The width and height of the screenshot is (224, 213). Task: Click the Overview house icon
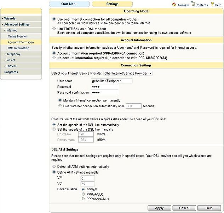click(174, 5)
